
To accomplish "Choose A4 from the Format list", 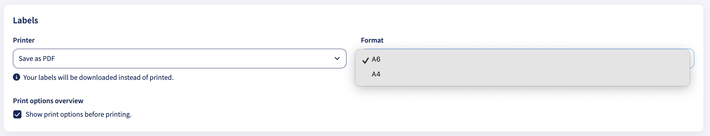I will 522,74.
